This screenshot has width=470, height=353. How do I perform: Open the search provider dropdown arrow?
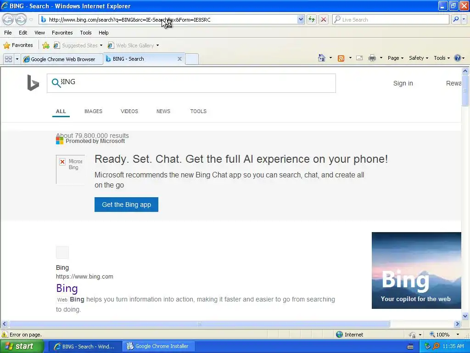click(464, 19)
